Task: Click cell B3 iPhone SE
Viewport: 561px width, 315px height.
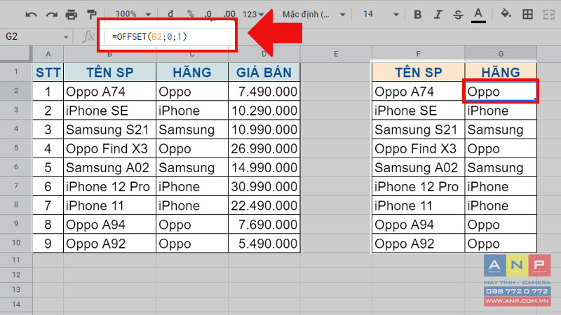Action: coord(110,111)
